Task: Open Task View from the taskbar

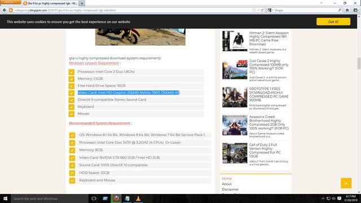Action: click(x=94, y=198)
